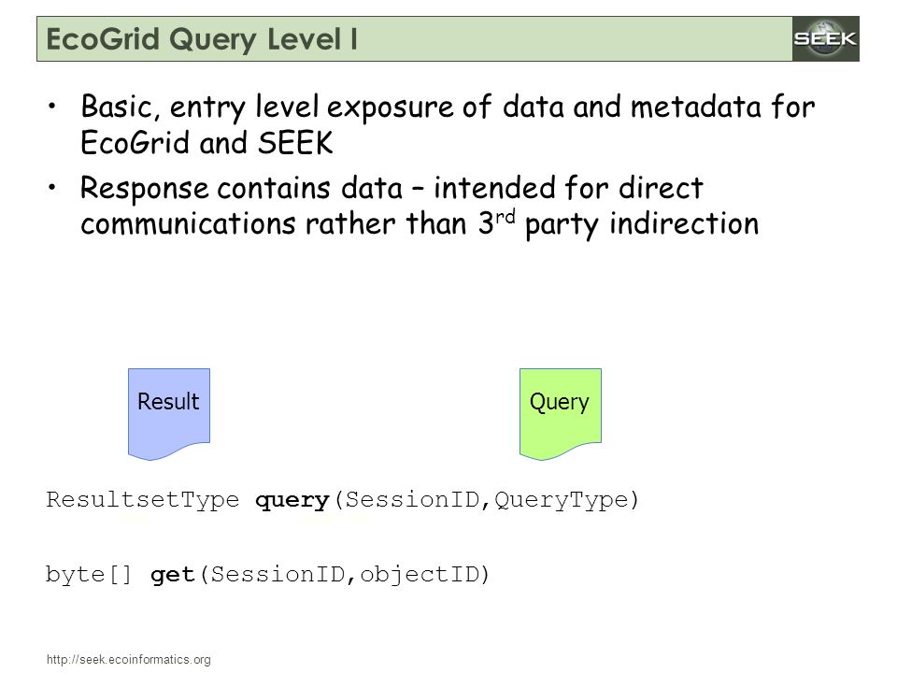This screenshot has height=673, width=897.
Task: Click SessionID in the query signature
Action: pyautogui.click(x=412, y=499)
